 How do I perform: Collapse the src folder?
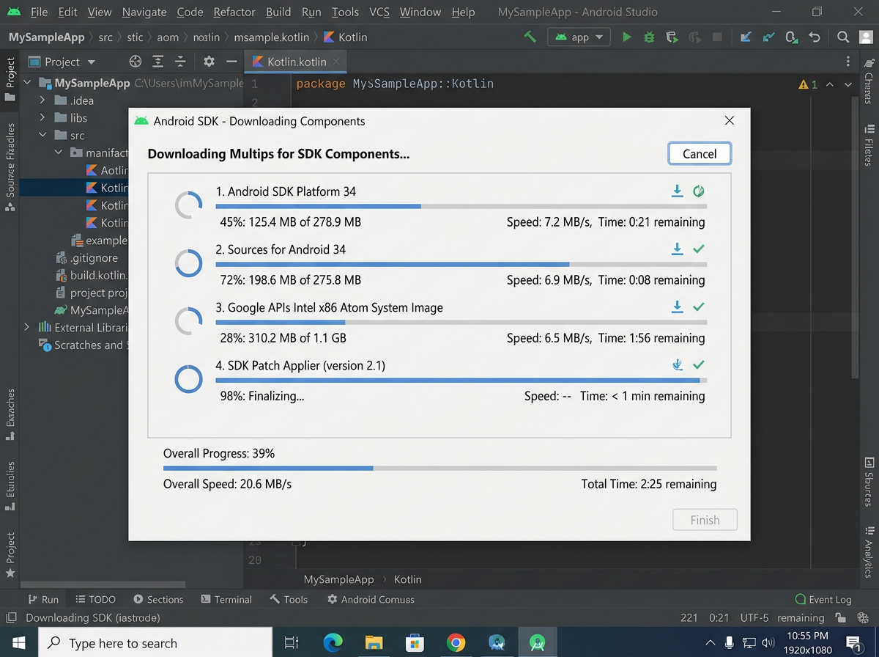point(42,136)
